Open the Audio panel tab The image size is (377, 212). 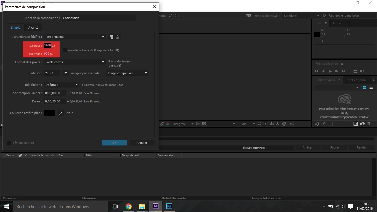click(x=337, y=23)
